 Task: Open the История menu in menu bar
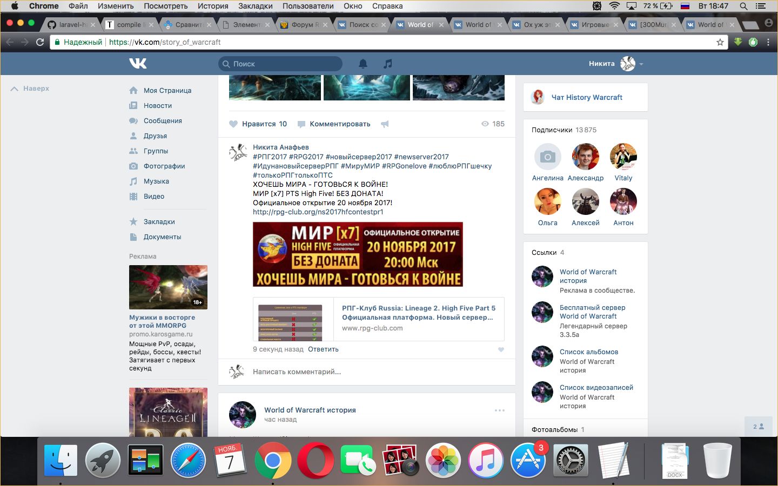click(x=213, y=6)
